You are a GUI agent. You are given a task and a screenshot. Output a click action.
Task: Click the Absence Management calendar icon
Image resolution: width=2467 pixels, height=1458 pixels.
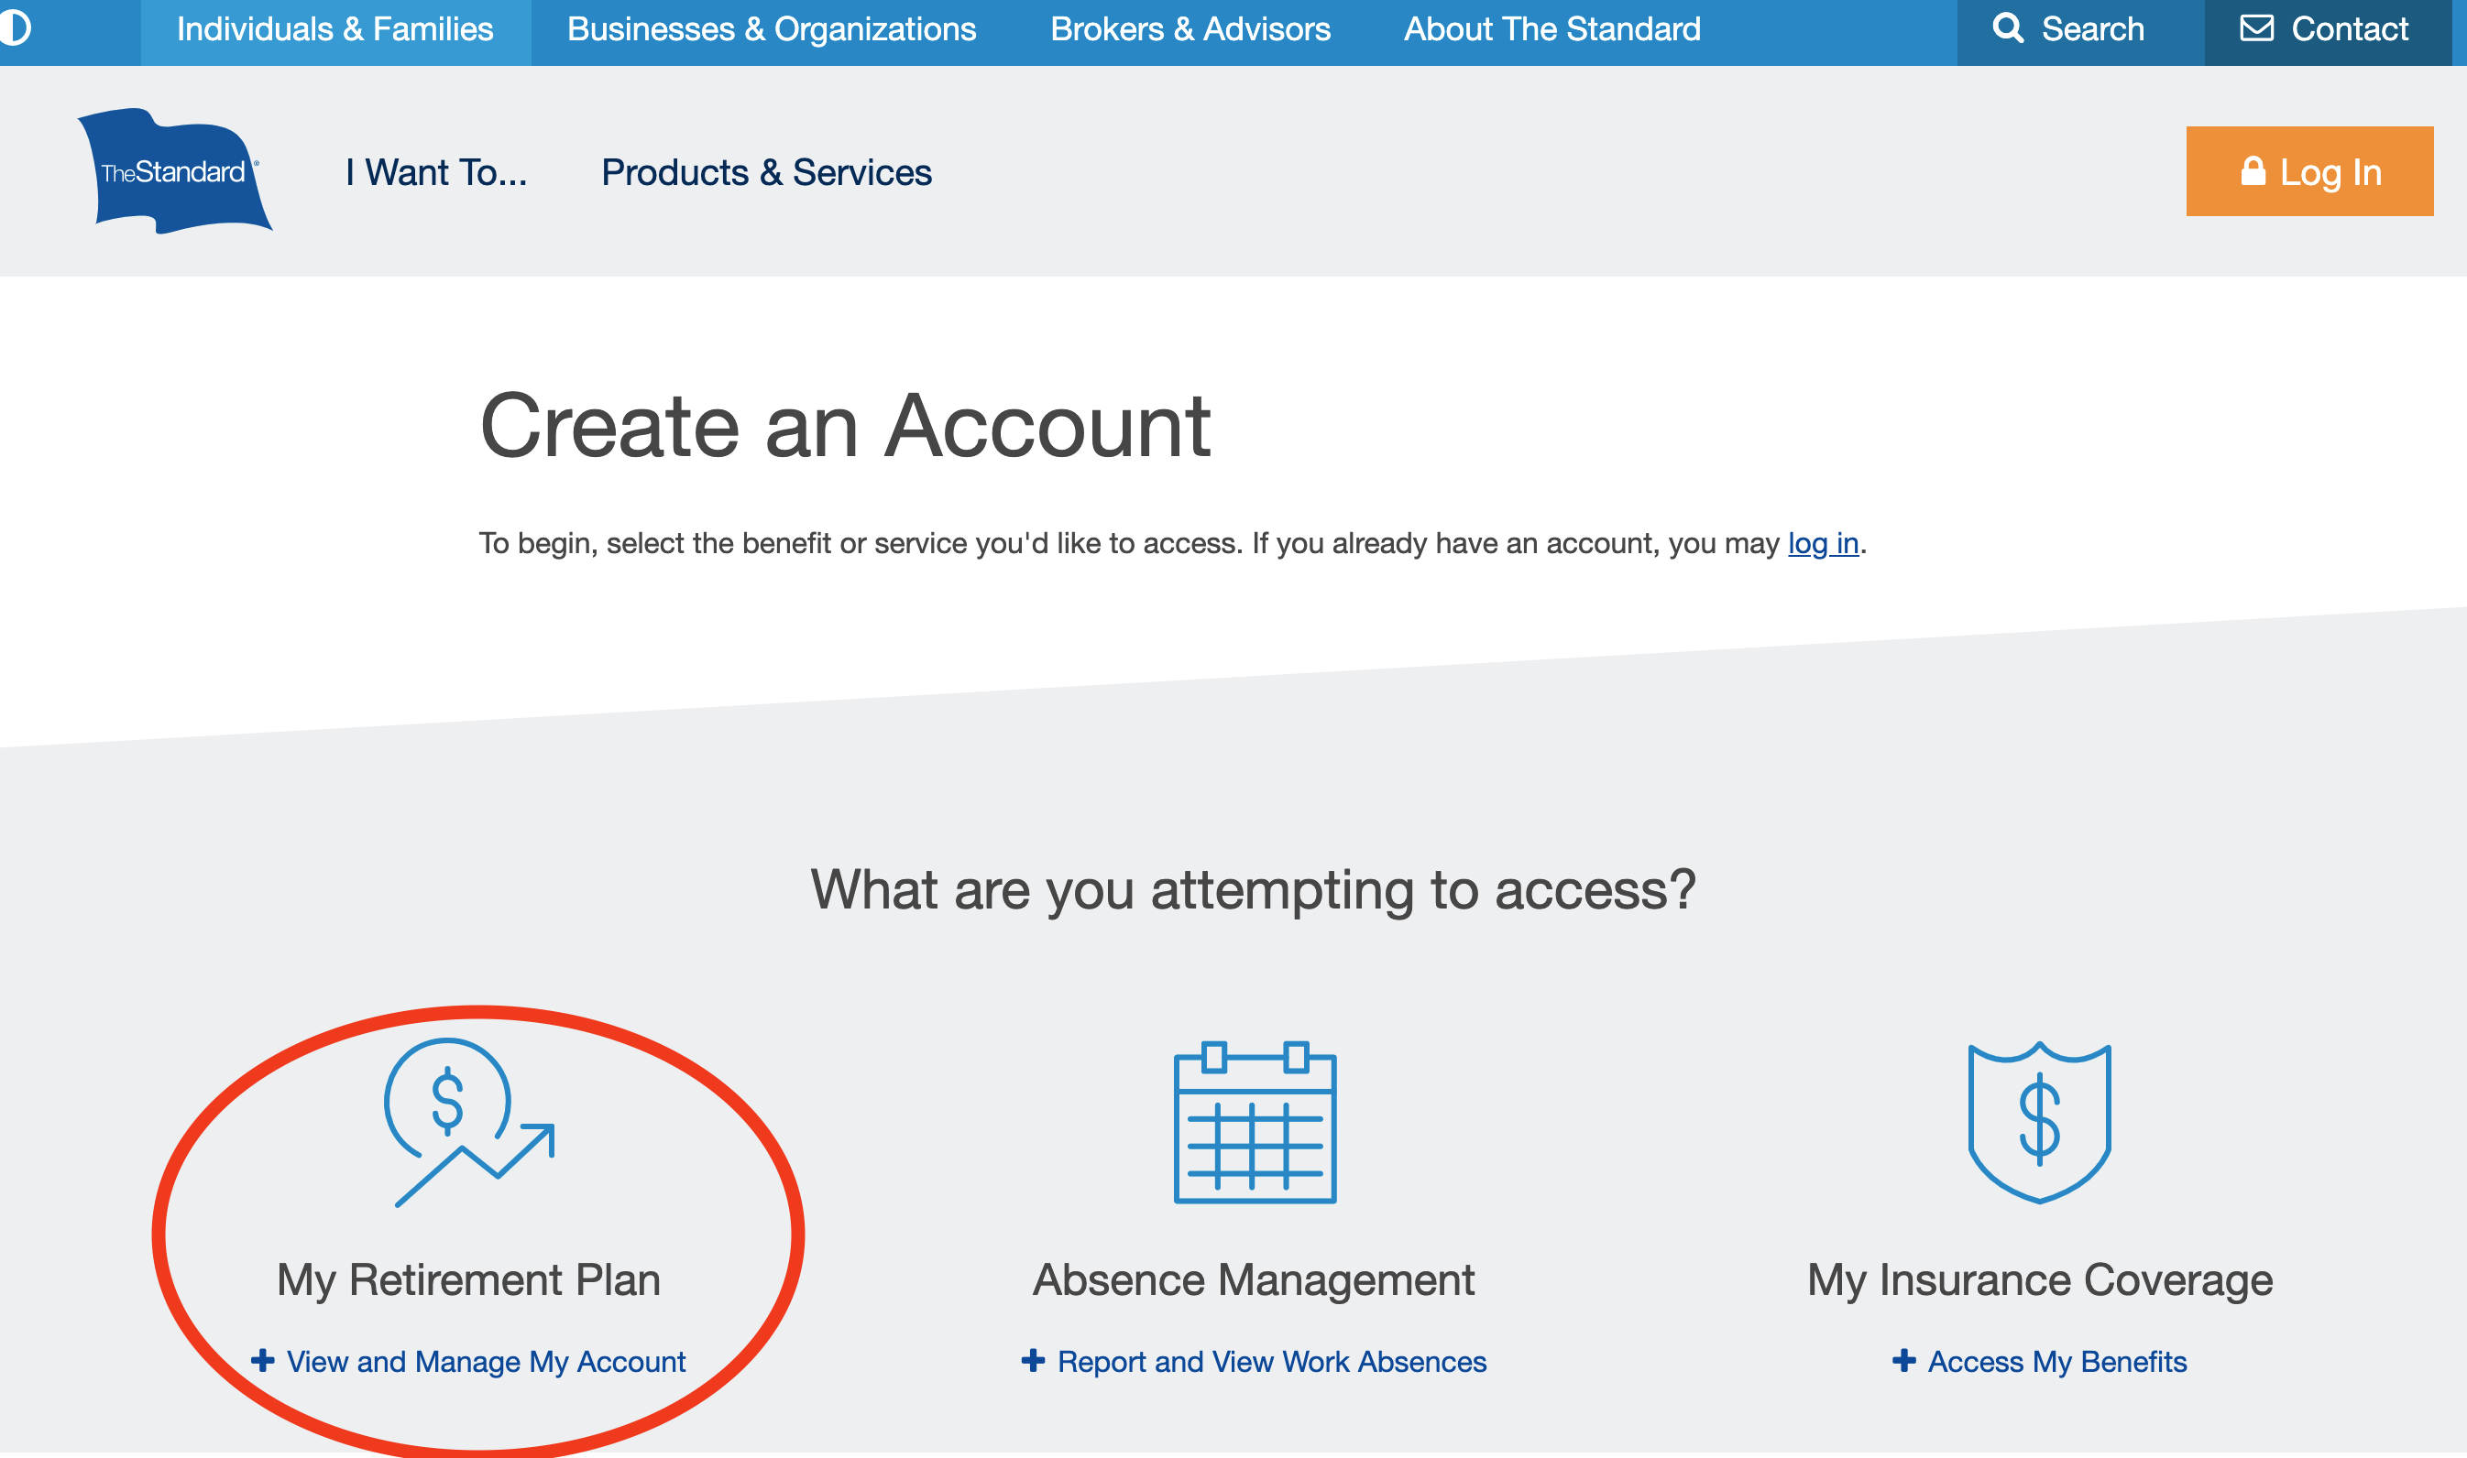(1255, 1123)
